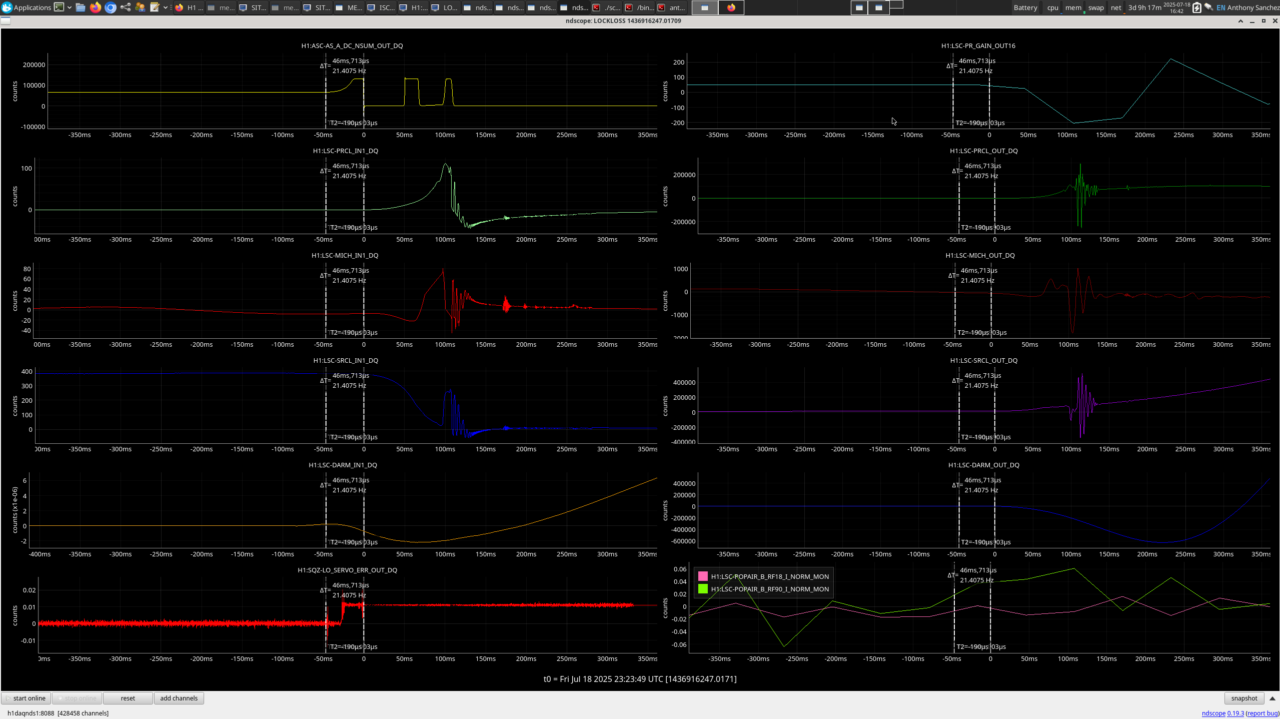Switch to the './sc...' terminal taskbar window
Viewport: 1280px width, 719px height.
pyautogui.click(x=606, y=8)
